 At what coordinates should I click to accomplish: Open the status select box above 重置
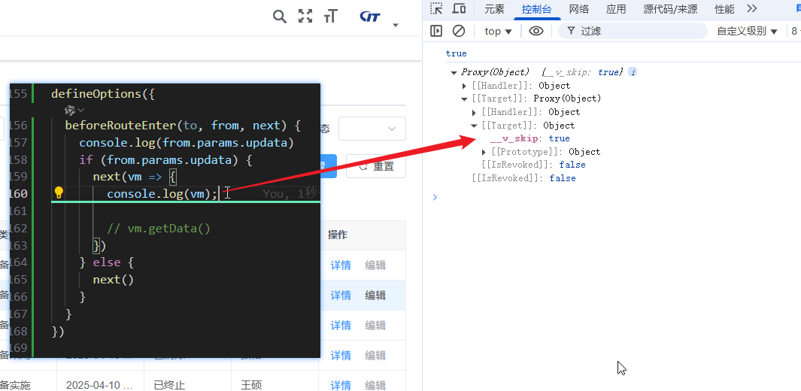tap(372, 129)
